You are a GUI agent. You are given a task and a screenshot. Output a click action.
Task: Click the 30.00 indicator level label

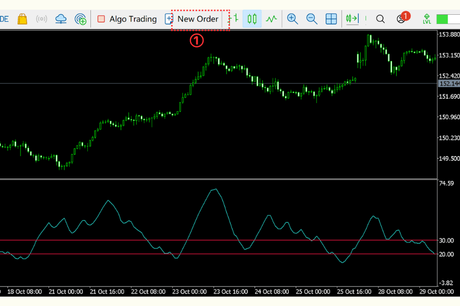(446, 240)
